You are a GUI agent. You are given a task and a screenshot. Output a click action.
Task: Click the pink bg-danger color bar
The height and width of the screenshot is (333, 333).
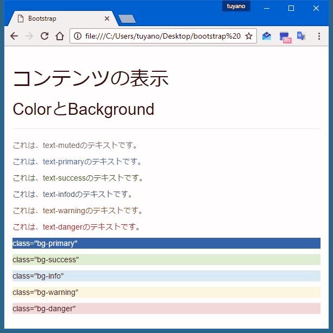[x=166, y=309]
